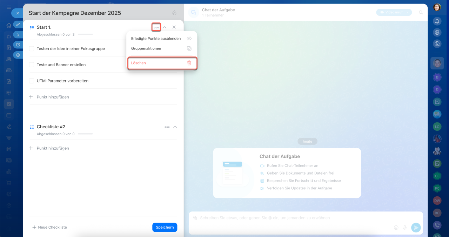
Task: Open the hamburger menu in left sidebar
Action: [9, 7]
